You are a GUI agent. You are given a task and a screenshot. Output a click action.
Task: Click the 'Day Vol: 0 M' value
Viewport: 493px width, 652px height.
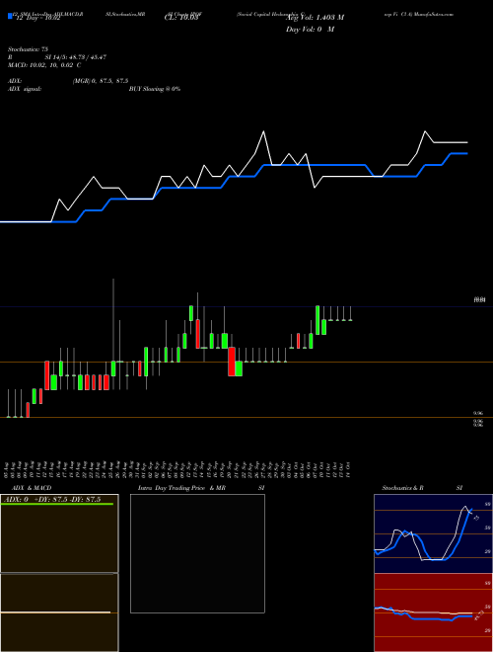tap(310, 30)
